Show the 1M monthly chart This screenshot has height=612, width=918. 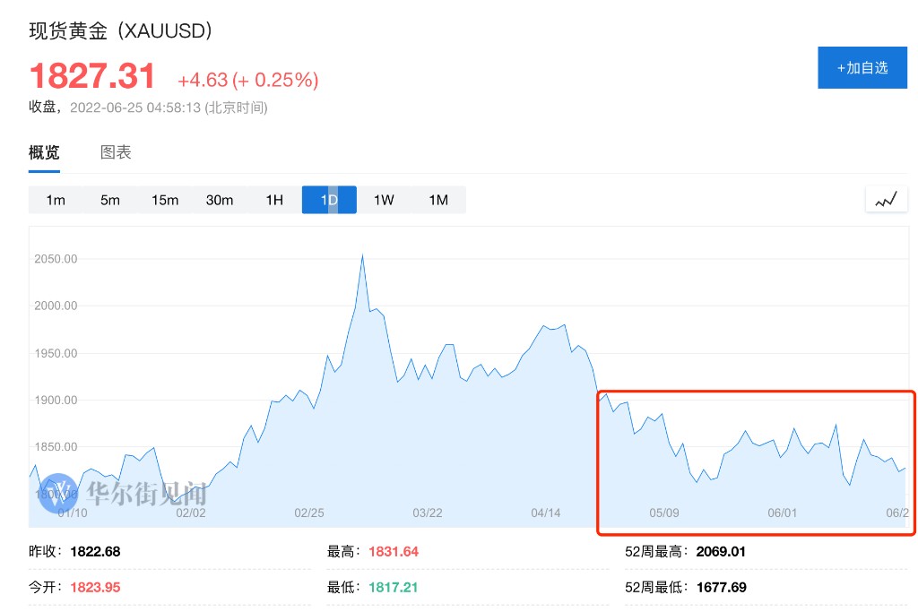pos(438,200)
